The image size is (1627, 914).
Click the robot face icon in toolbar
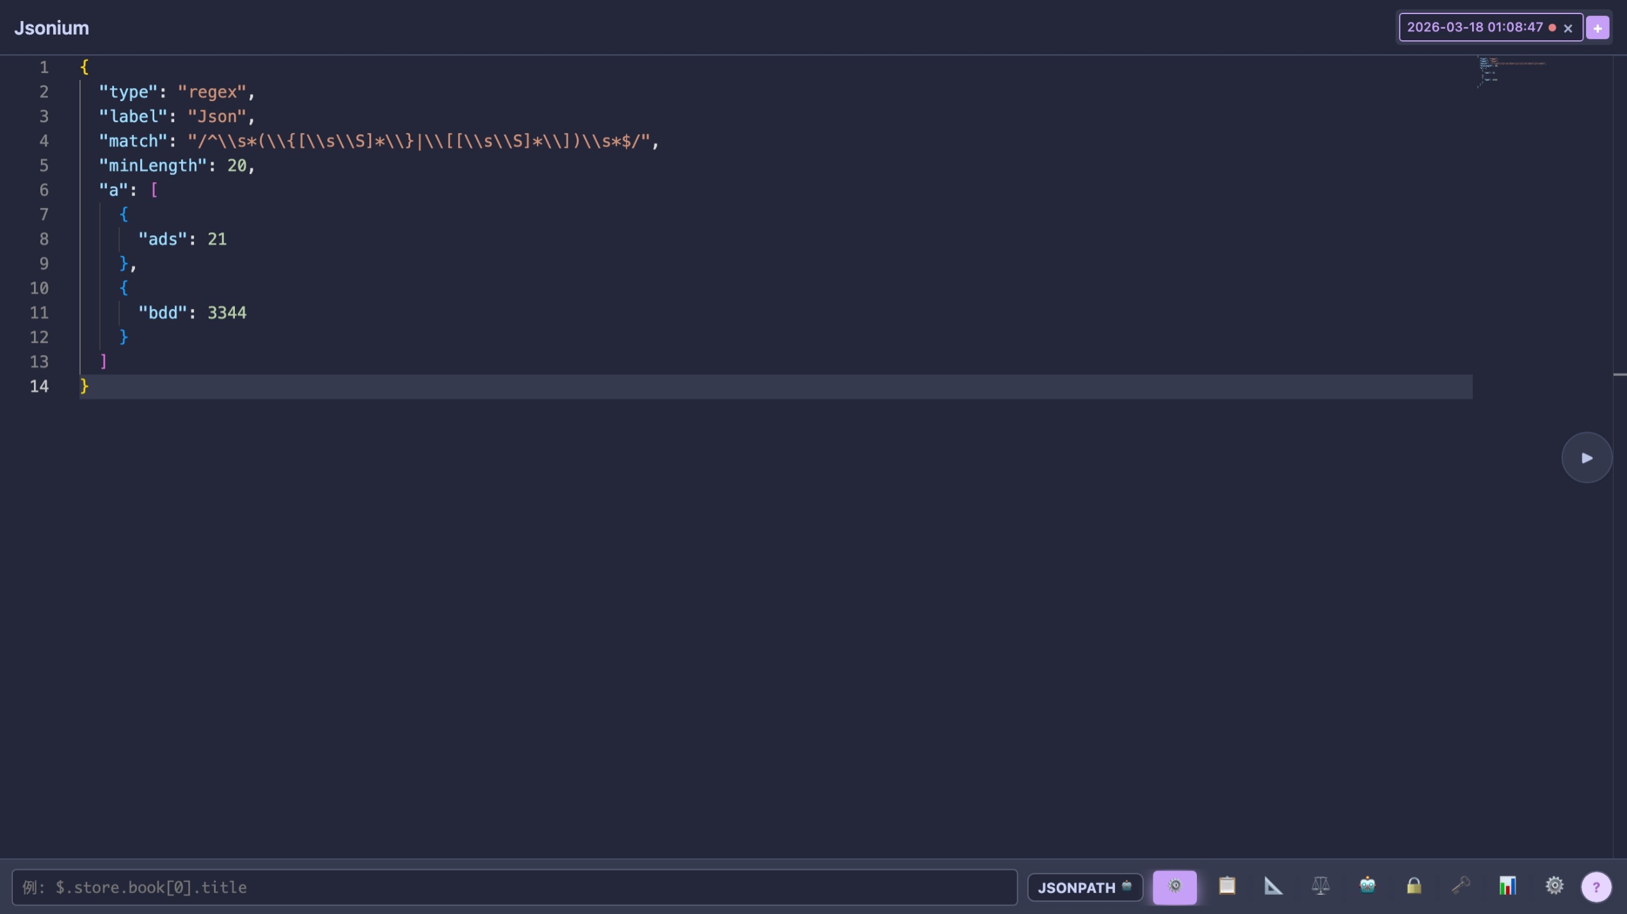click(1367, 886)
